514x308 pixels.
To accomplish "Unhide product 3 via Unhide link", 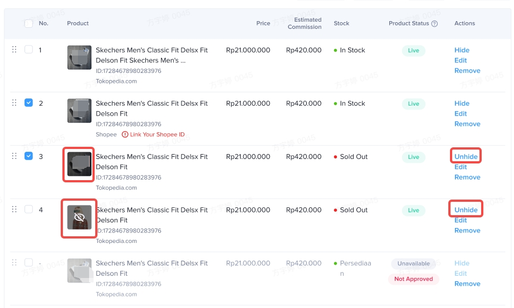I will (466, 157).
